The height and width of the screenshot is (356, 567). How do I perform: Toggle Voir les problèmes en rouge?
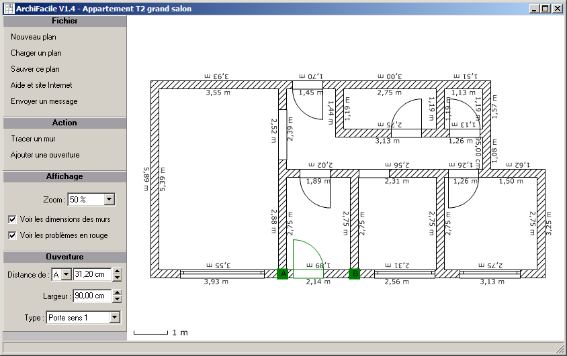(x=12, y=235)
